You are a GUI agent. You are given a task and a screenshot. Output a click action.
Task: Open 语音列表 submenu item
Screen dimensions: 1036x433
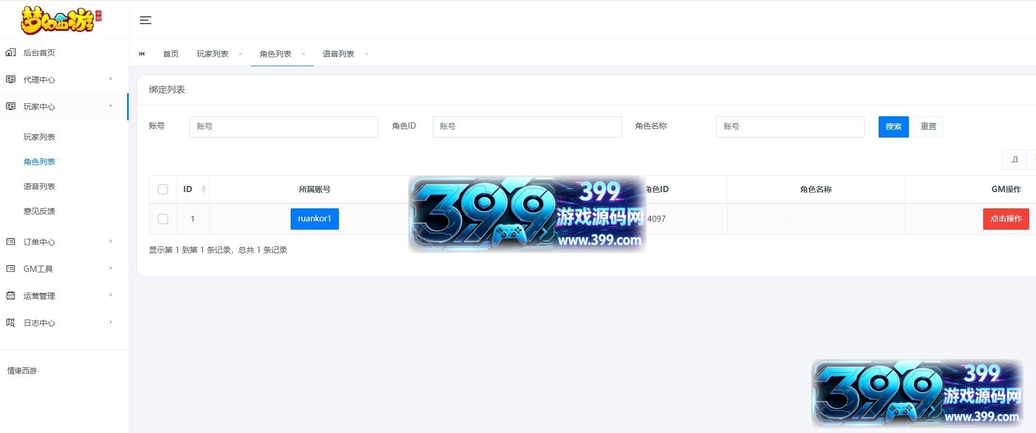[x=39, y=186]
